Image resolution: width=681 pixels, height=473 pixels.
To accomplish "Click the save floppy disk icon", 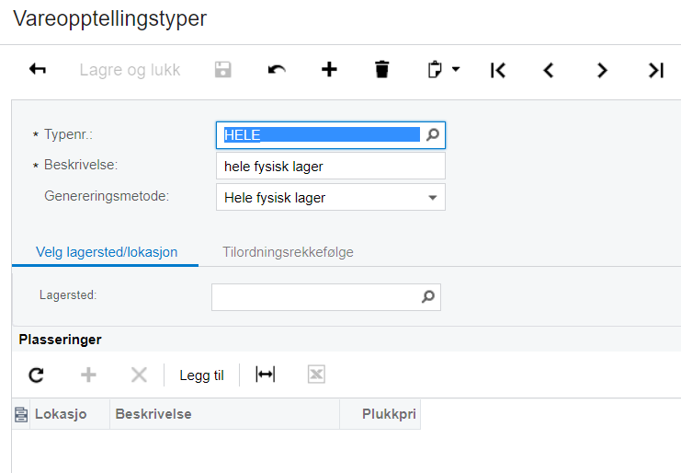I will 223,70.
